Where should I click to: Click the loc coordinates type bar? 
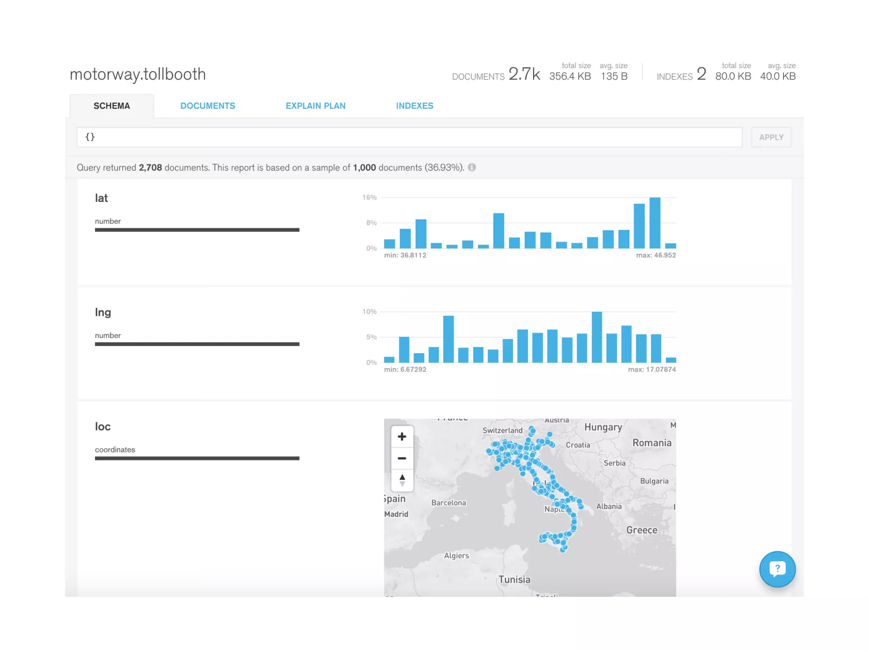[197, 458]
